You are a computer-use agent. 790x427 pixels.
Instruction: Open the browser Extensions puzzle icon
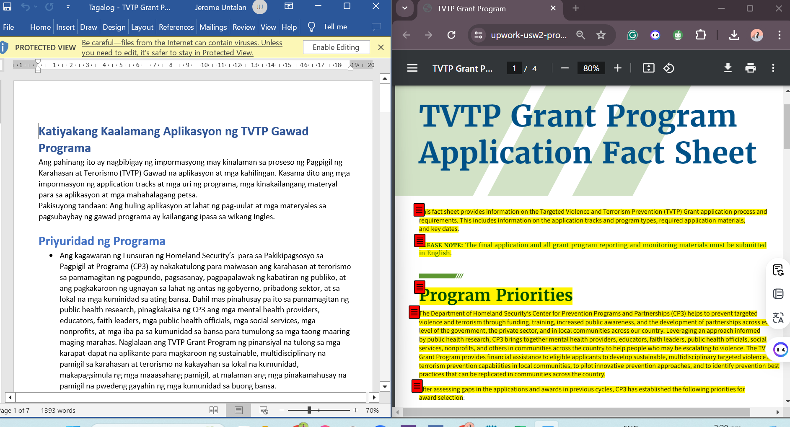[701, 35]
